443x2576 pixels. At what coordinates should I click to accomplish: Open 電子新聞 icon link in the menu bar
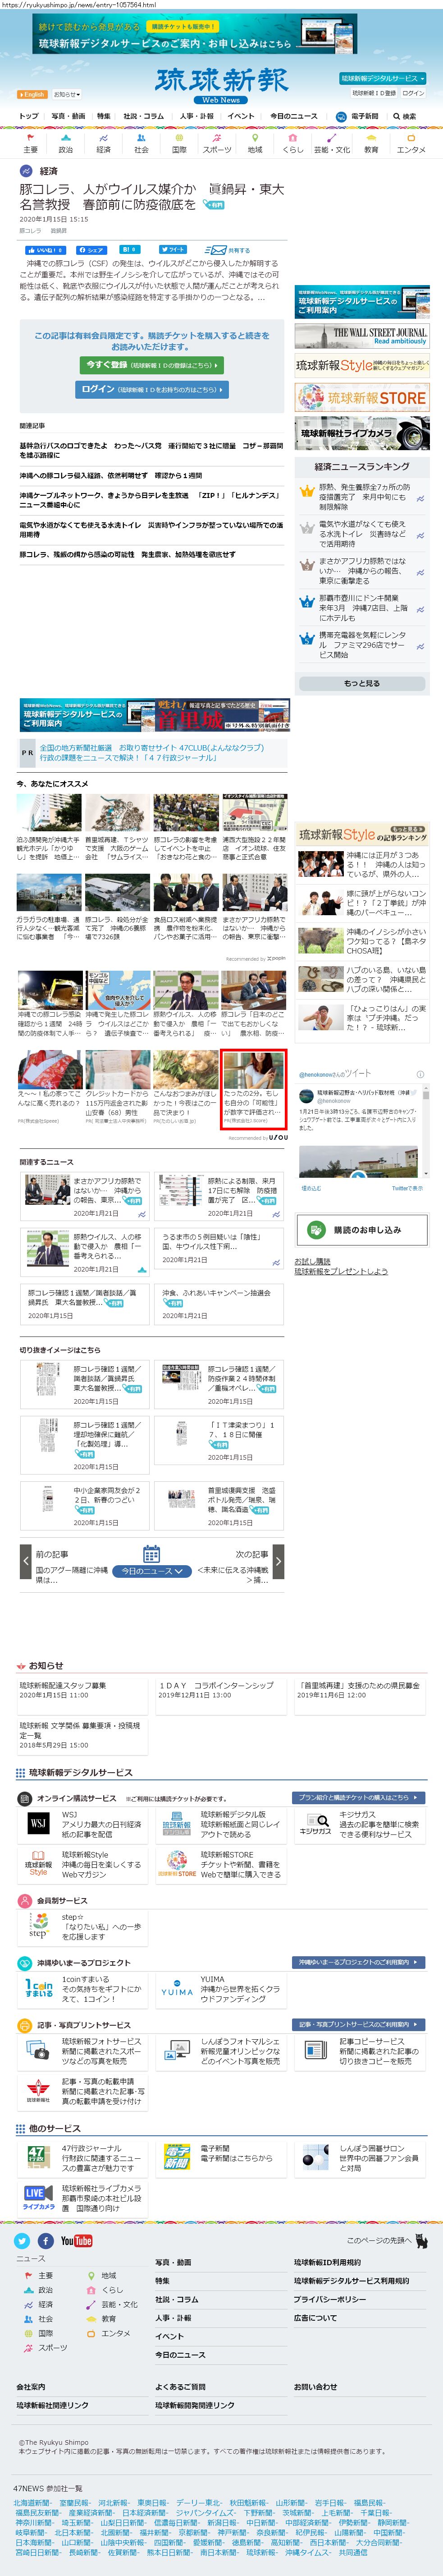click(357, 116)
